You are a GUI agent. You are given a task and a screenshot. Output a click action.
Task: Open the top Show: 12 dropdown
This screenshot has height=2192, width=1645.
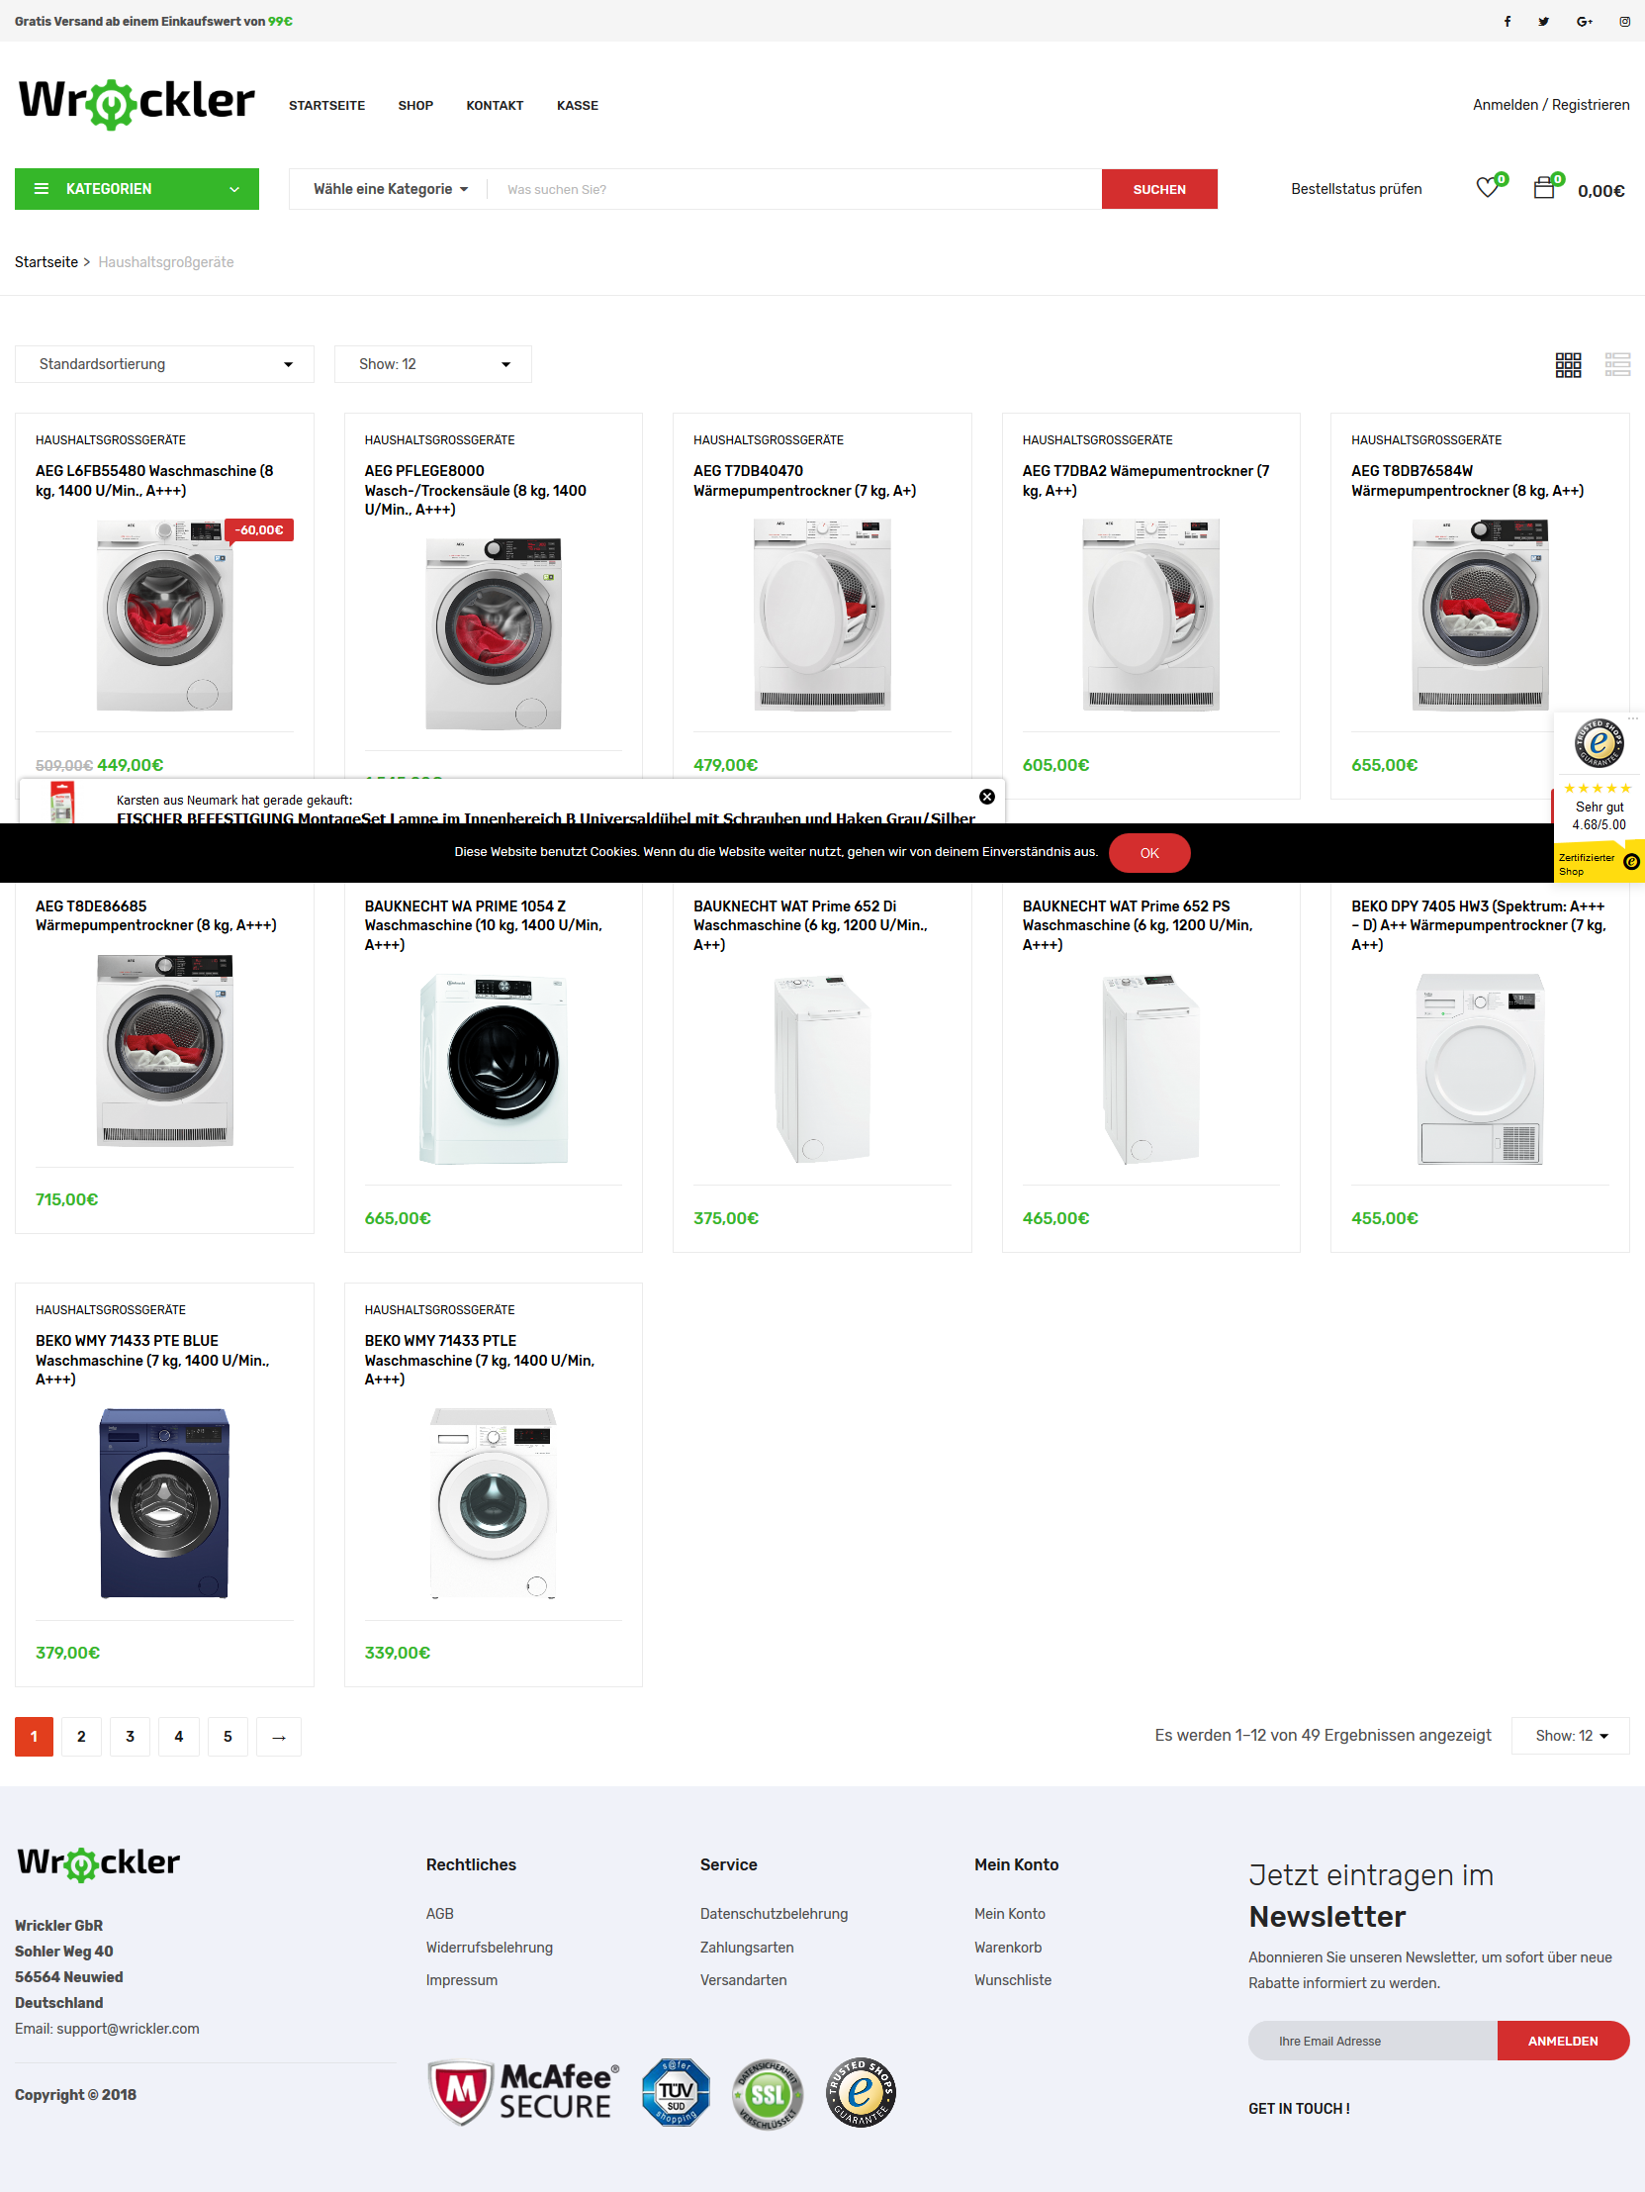pos(433,363)
